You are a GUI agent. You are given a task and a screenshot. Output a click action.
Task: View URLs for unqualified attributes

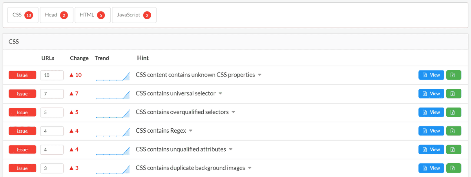click(431, 150)
